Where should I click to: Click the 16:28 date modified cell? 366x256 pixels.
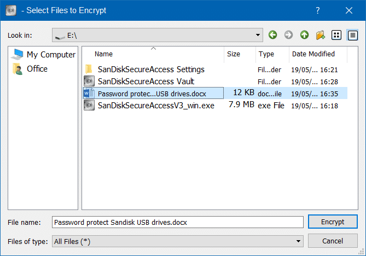[x=315, y=82]
